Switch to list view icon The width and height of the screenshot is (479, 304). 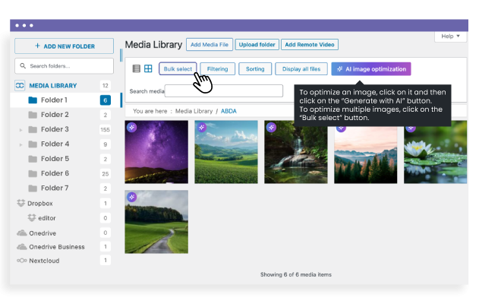[x=137, y=69]
